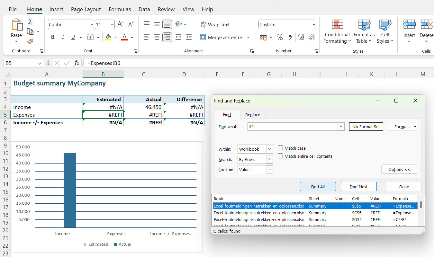Viewport: 434px width, 257px height.
Task: Switch to the Replace tab
Action: (253, 114)
